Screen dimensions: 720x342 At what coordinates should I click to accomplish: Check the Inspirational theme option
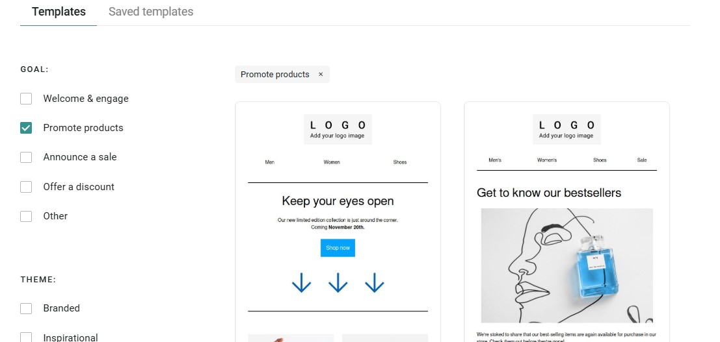(26, 337)
